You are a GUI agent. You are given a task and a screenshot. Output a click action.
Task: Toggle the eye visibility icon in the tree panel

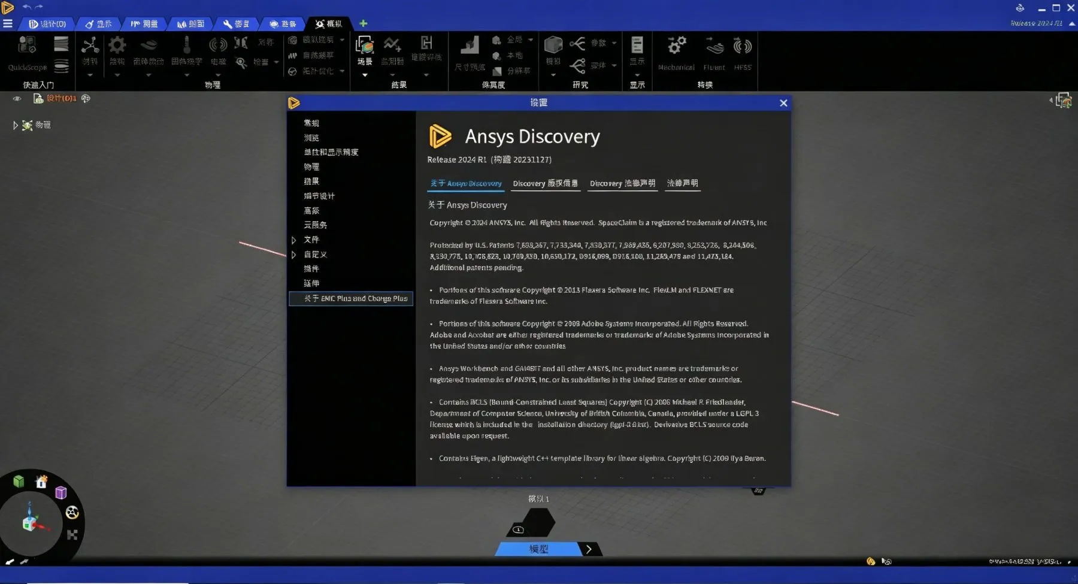click(17, 99)
